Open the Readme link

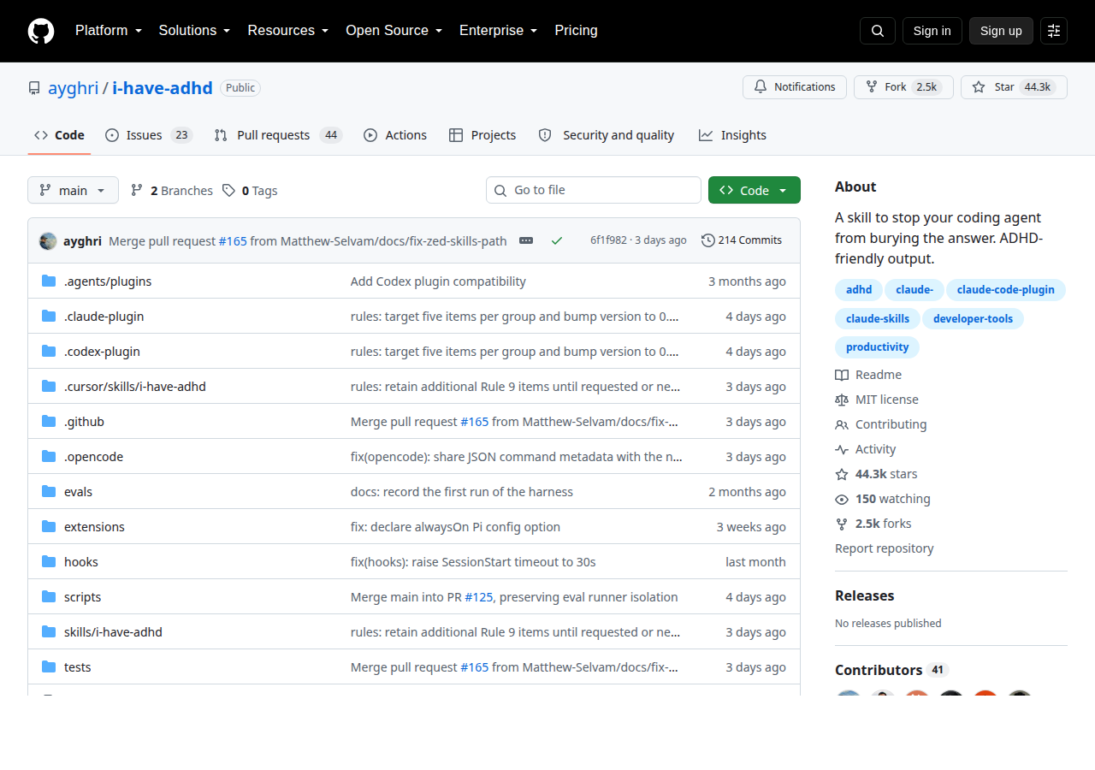pyautogui.click(x=868, y=375)
